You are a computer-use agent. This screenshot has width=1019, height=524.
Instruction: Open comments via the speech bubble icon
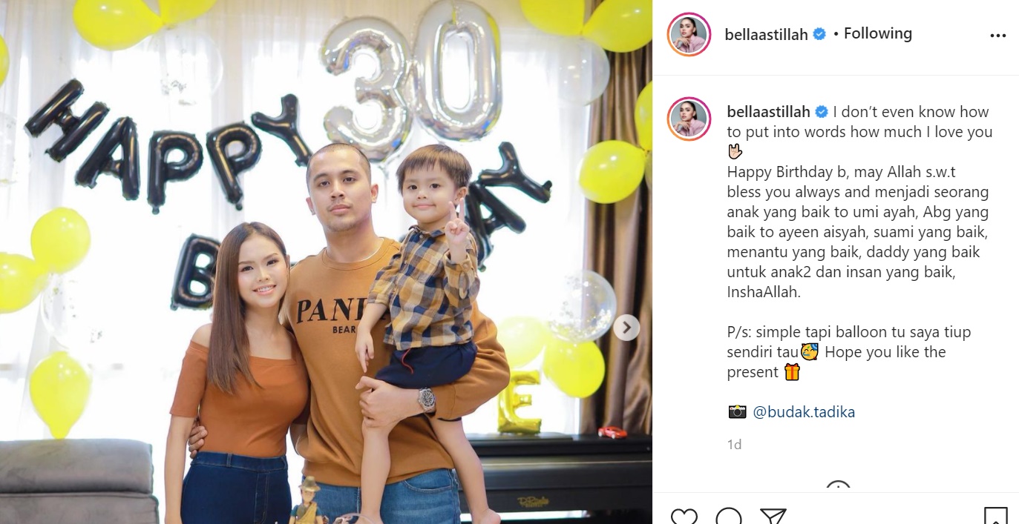pyautogui.click(x=729, y=517)
